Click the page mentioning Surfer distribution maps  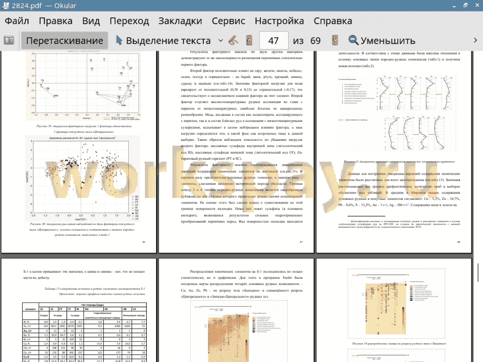(x=236, y=311)
